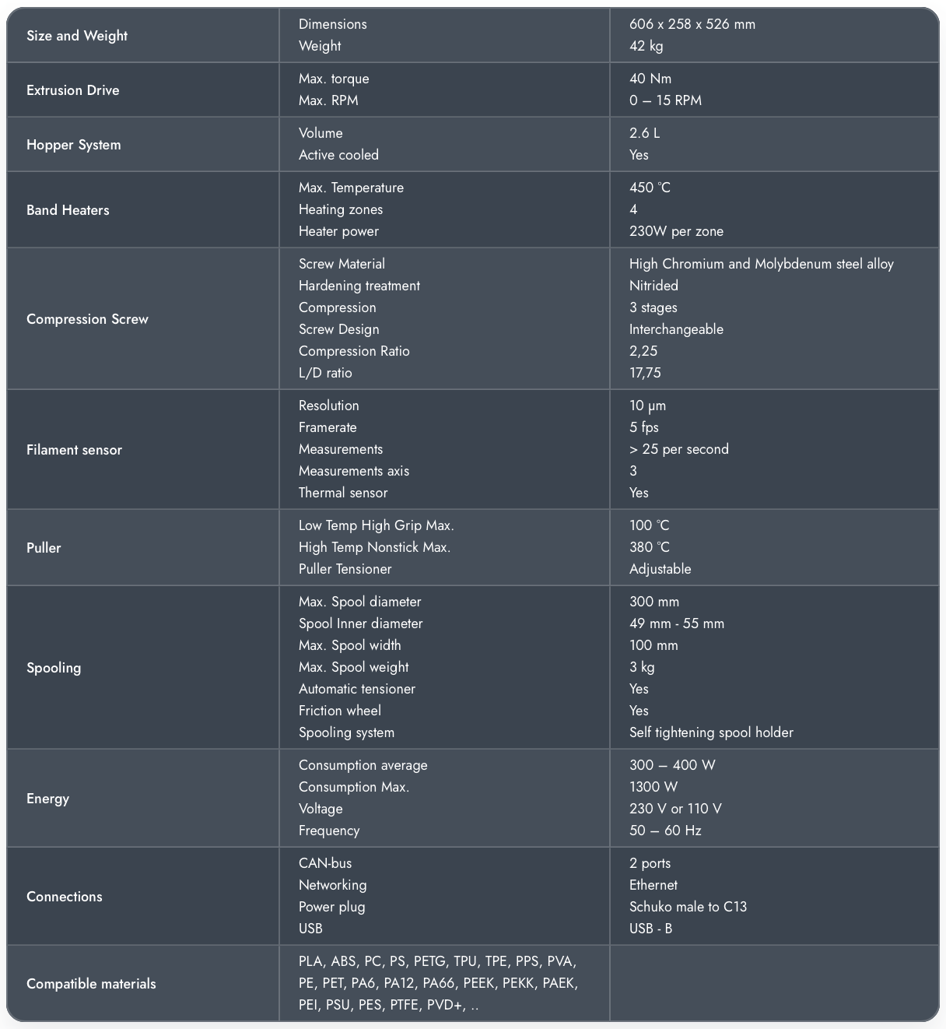Select the Energy category heading
Screen dimensions: 946x1029
[x=47, y=799]
